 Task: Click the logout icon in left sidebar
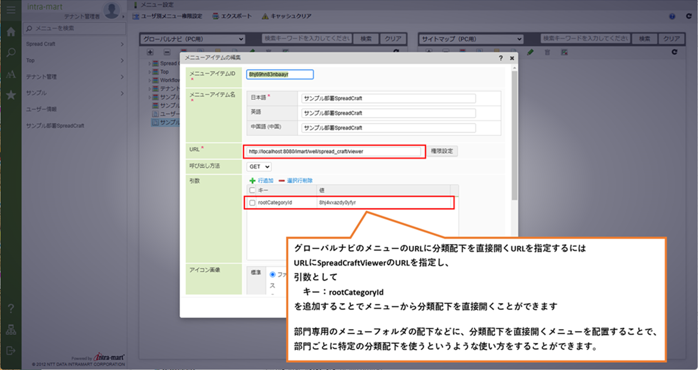point(11,350)
